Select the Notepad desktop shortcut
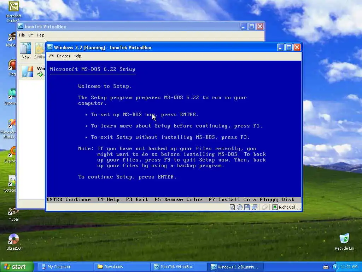The width and height of the screenshot is (362, 272). [10, 184]
